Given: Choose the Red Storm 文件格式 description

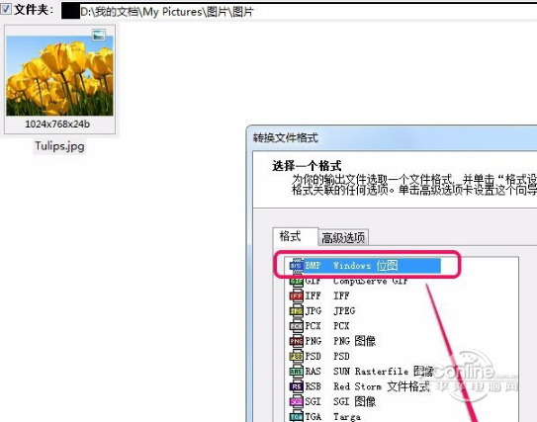Looking at the screenshot, I should (382, 386).
